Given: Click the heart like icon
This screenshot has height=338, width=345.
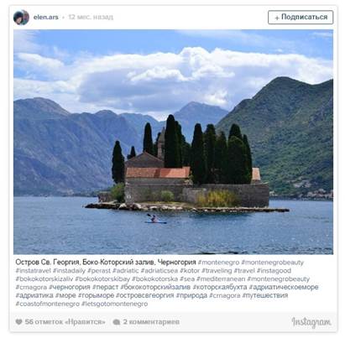Looking at the screenshot, I should pyautogui.click(x=18, y=322).
